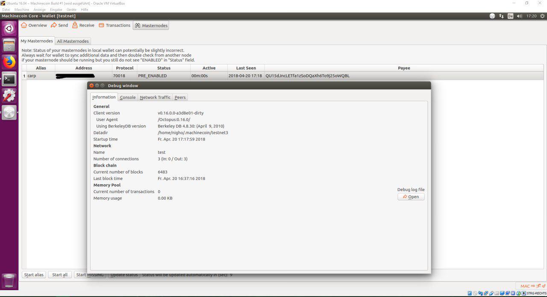This screenshot has height=297, width=547.
Task: Open the Files manager in launcher
Action: point(9,46)
